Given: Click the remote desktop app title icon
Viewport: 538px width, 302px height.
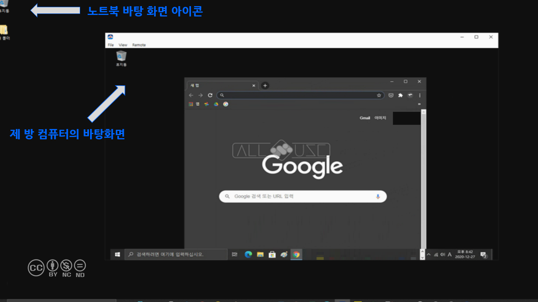Looking at the screenshot, I should (110, 37).
